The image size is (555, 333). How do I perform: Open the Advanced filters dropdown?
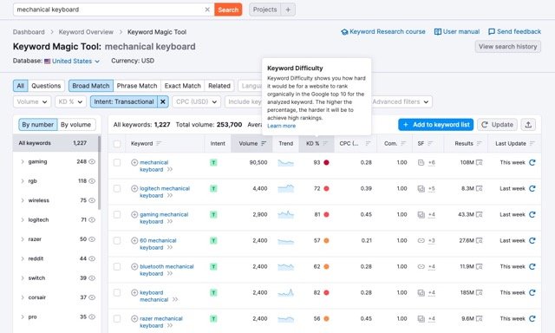click(x=401, y=102)
